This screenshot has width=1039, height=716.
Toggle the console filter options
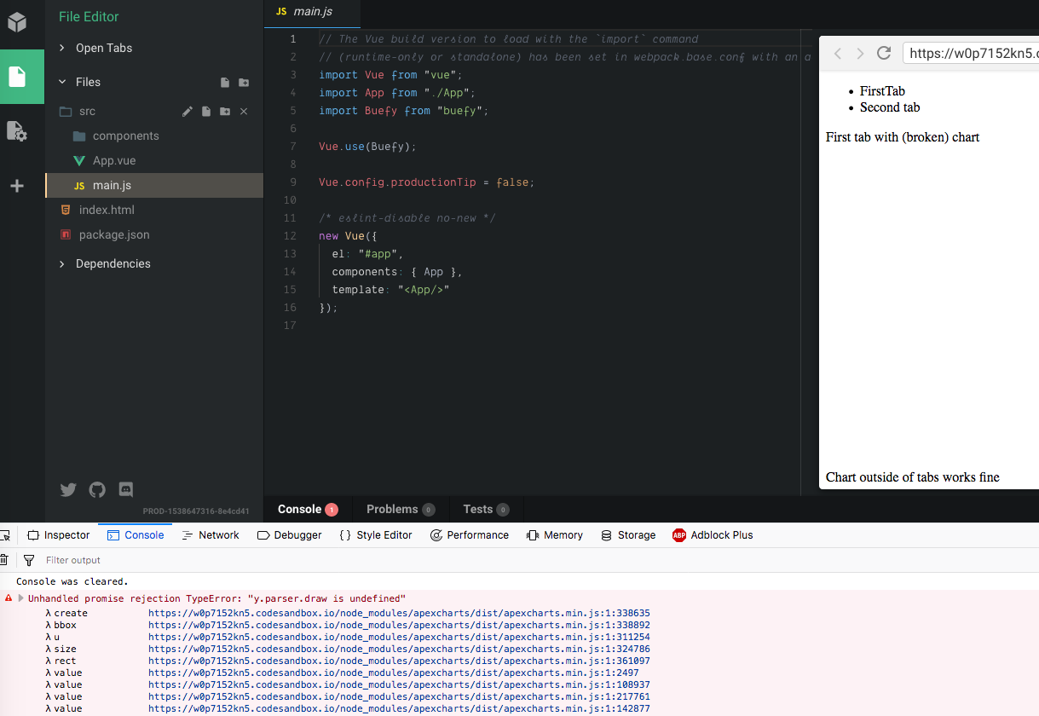pyautogui.click(x=29, y=560)
